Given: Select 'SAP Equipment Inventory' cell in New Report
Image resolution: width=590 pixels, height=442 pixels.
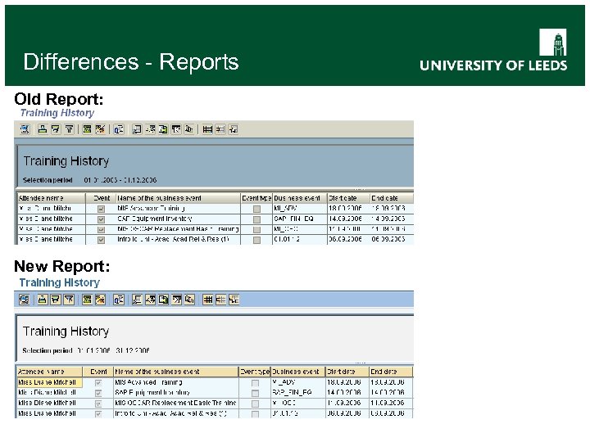Looking at the screenshot, I should (x=176, y=393).
